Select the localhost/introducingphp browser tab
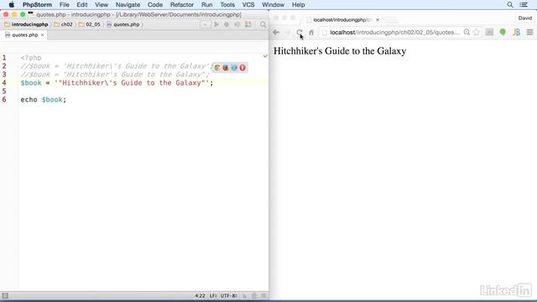The height and width of the screenshot is (302, 537). (x=341, y=20)
